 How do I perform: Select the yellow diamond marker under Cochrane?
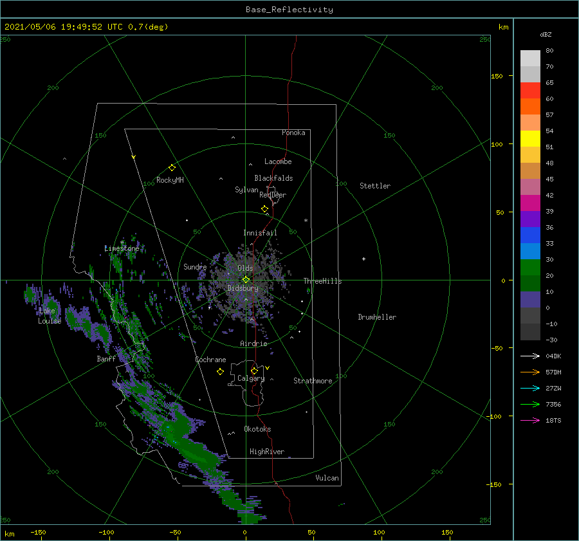(x=220, y=372)
